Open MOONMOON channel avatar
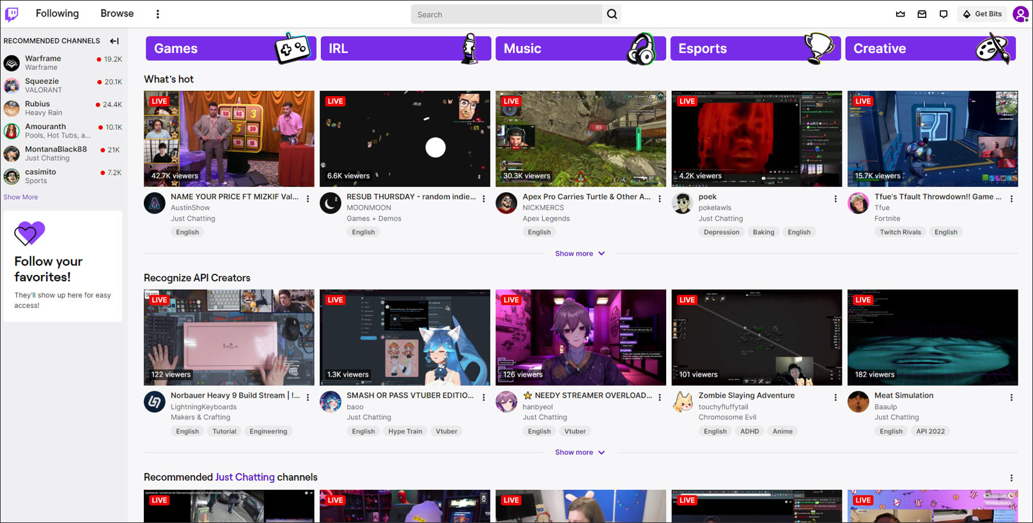1033x523 pixels. [330, 203]
